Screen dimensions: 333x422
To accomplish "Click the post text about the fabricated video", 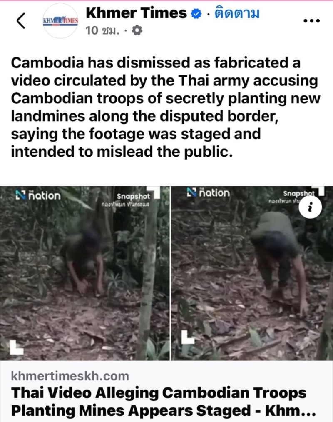I will coord(165,107).
